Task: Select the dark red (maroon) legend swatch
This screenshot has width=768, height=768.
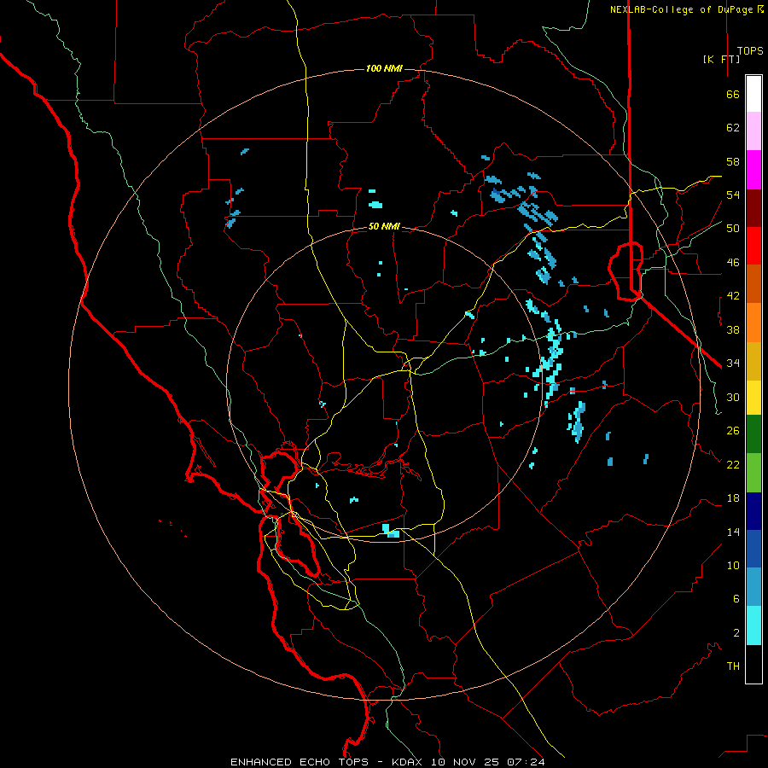Action: pyautogui.click(x=753, y=208)
